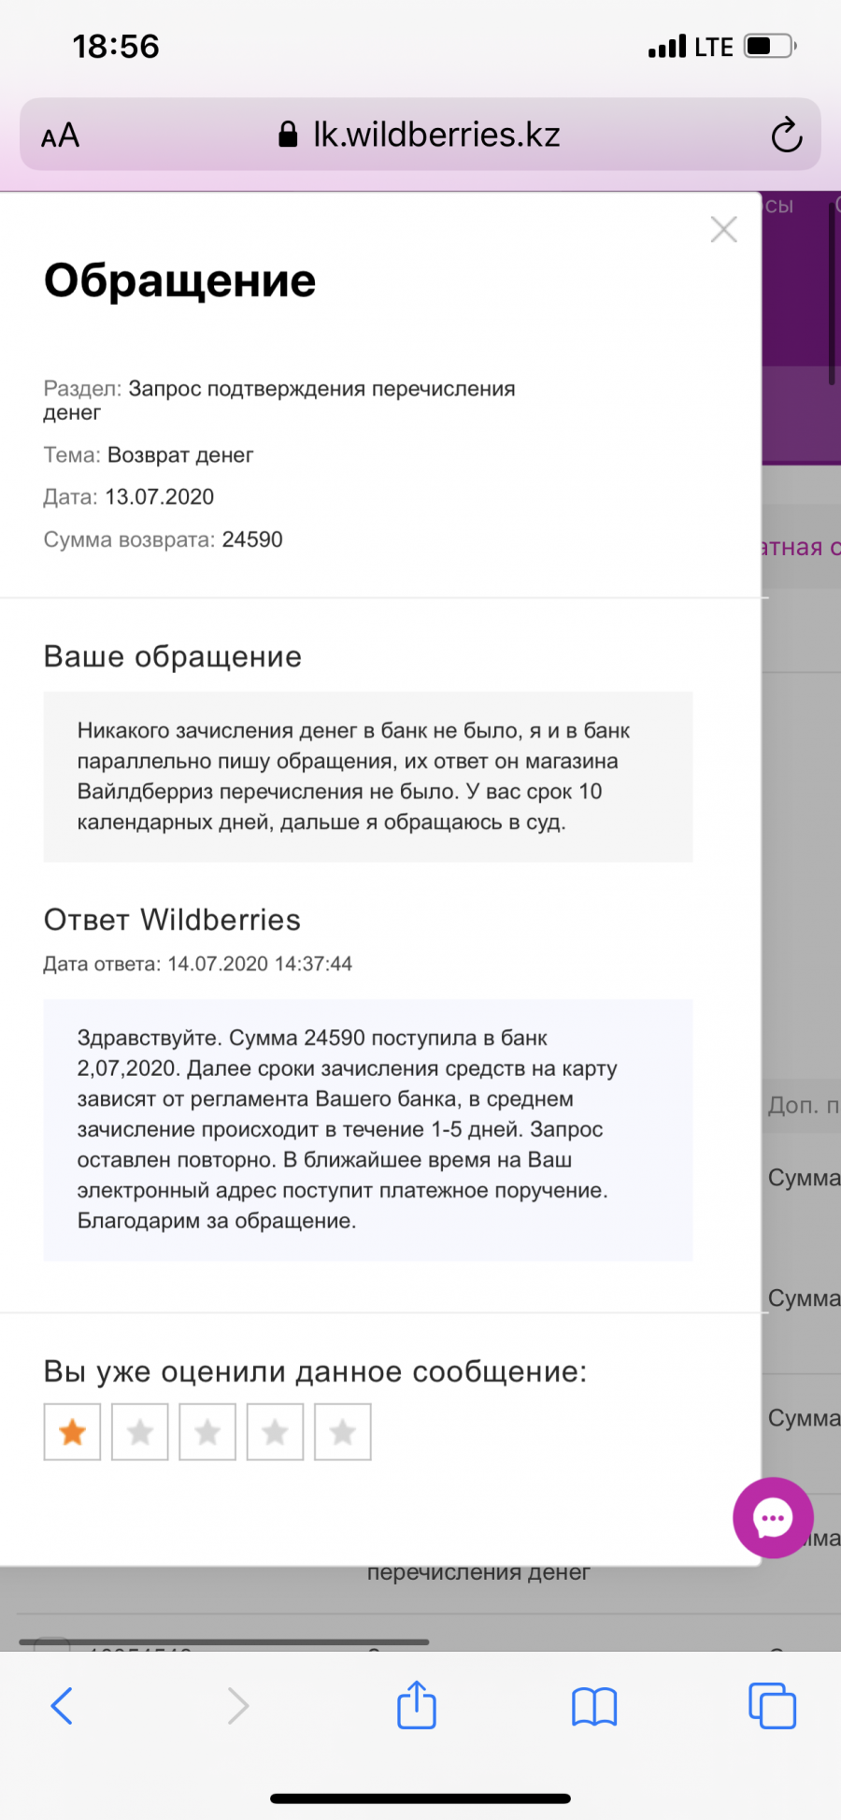Open Safari bookmarks book icon

[x=594, y=1706]
